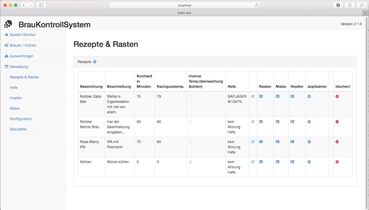
Task: Toggle inverse monitoring for Rose Marry IPA
Action: point(190,142)
